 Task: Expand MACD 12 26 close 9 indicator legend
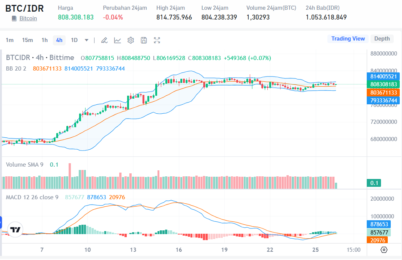pos(32,197)
